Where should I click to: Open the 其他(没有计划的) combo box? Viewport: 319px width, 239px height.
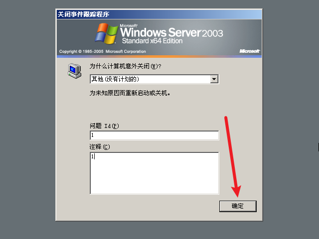[154, 79]
